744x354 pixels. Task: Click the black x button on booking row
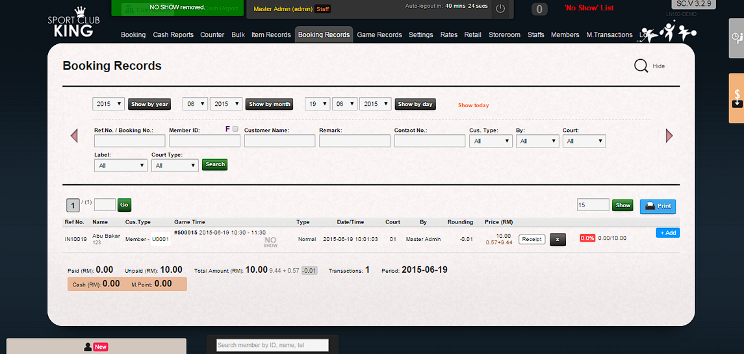point(557,239)
